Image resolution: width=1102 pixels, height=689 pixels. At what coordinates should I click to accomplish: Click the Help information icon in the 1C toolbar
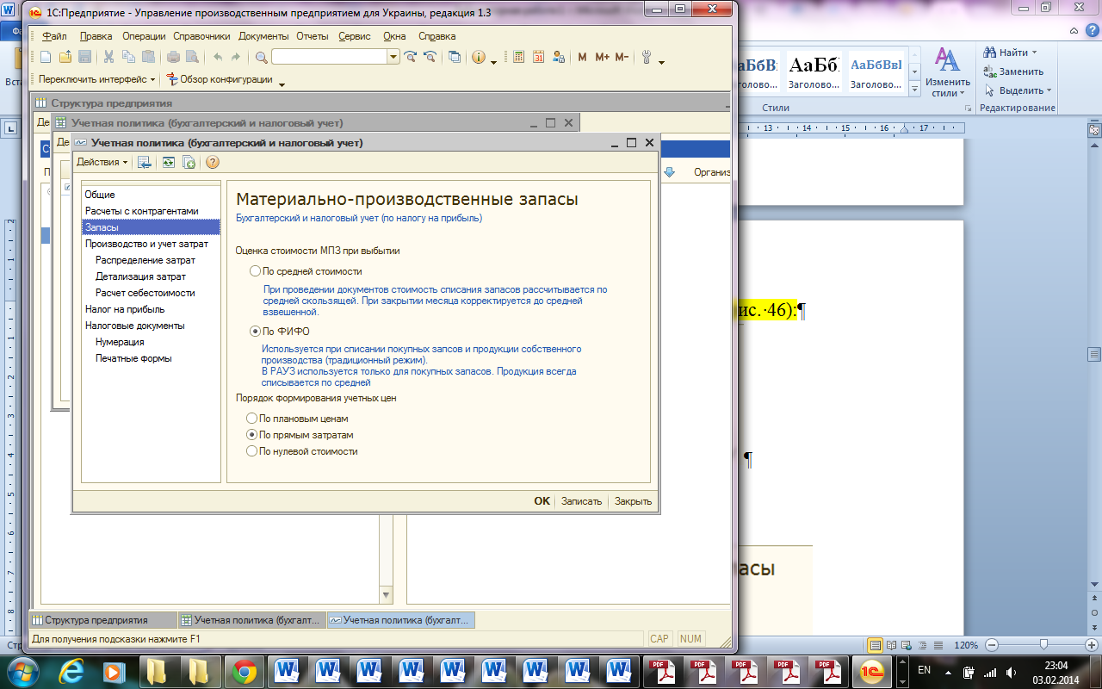pos(479,57)
